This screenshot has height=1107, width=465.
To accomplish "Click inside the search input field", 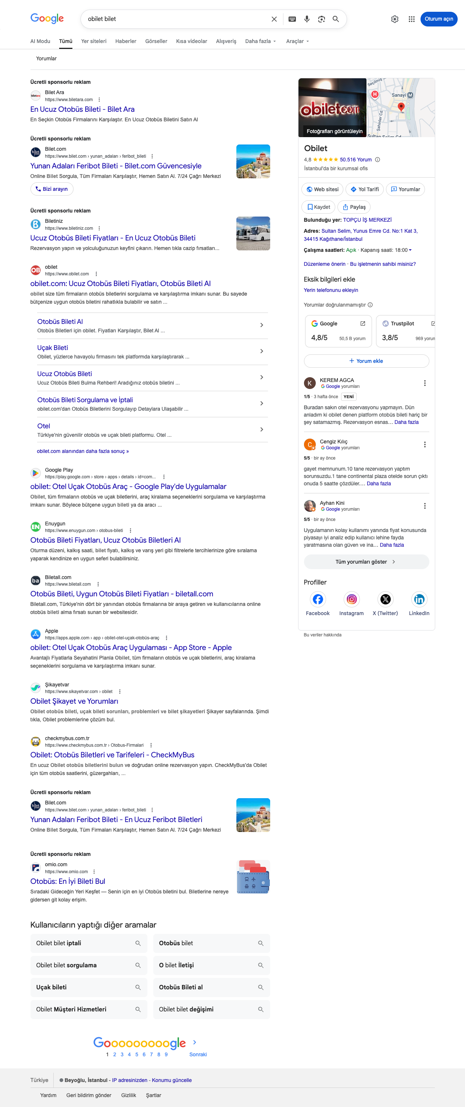I will [176, 19].
